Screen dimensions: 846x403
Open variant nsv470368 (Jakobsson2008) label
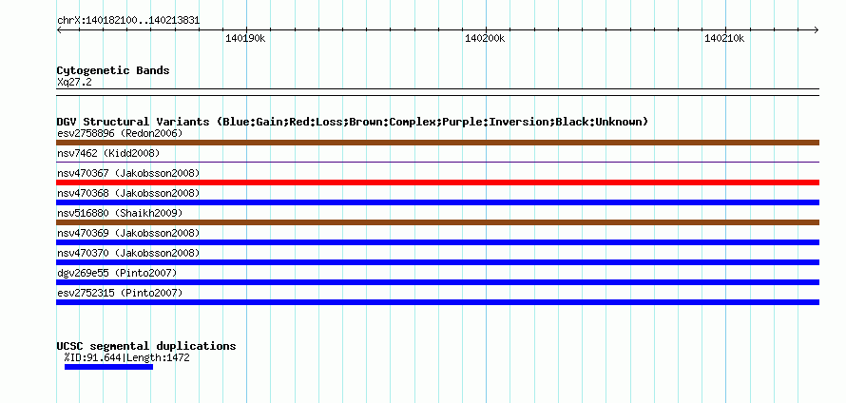128,193
